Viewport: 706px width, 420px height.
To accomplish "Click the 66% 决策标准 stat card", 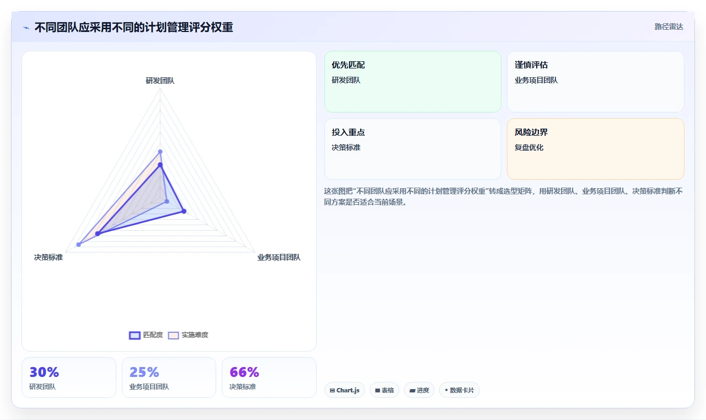I will click(x=269, y=378).
